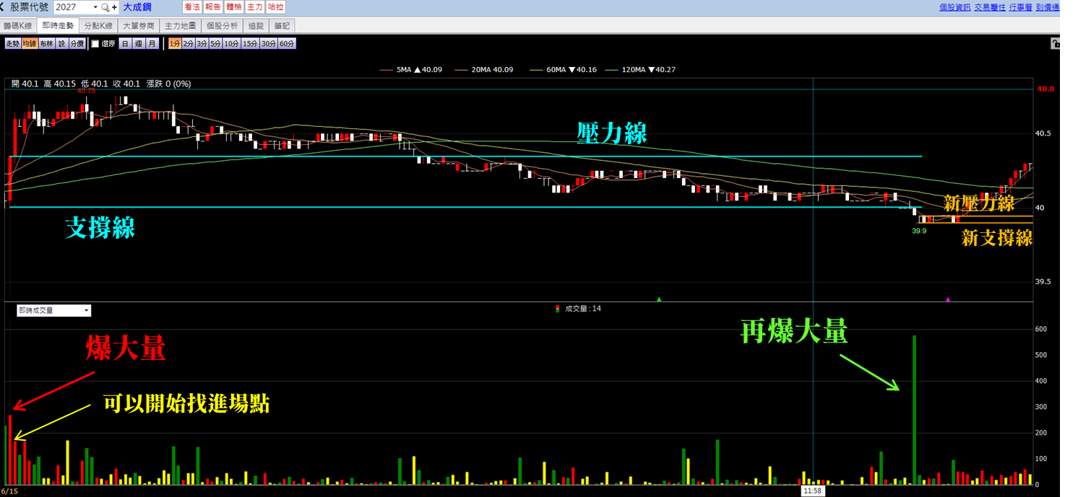
Task: Select the 3分 interval
Action: click(x=202, y=44)
